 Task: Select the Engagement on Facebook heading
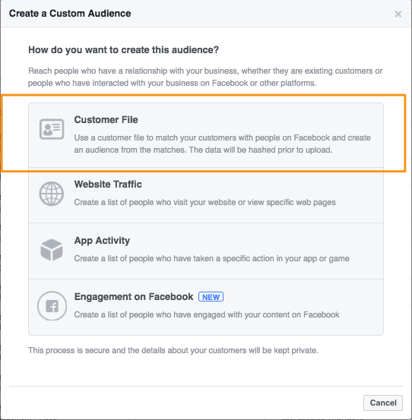134,297
